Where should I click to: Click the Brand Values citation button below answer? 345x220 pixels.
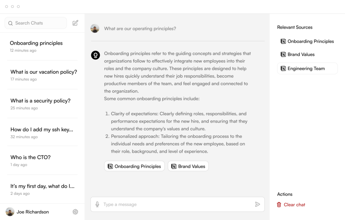coord(188,166)
